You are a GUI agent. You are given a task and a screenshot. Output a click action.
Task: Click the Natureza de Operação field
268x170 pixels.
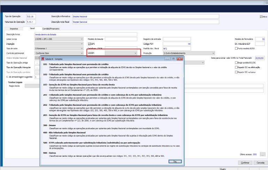[31, 22]
